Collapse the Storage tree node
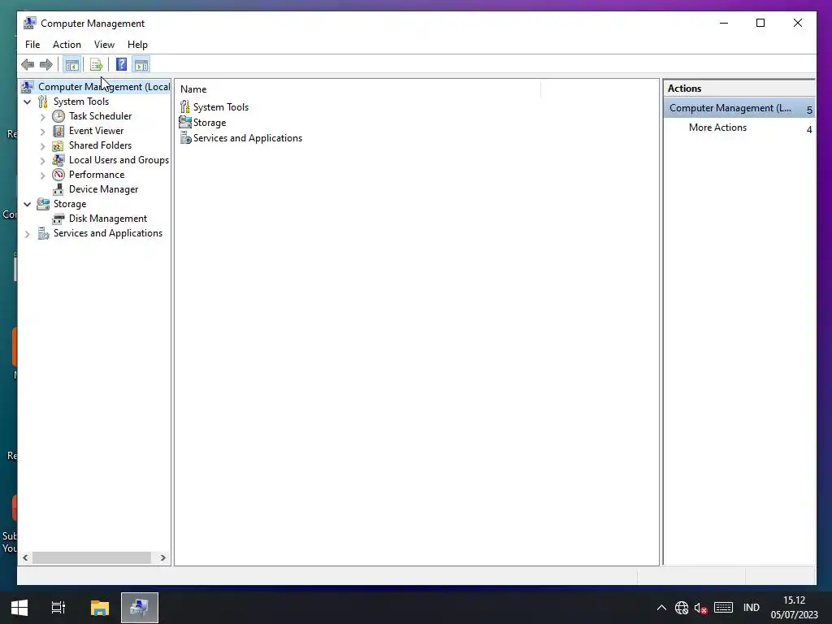This screenshot has width=832, height=624. pyautogui.click(x=28, y=204)
